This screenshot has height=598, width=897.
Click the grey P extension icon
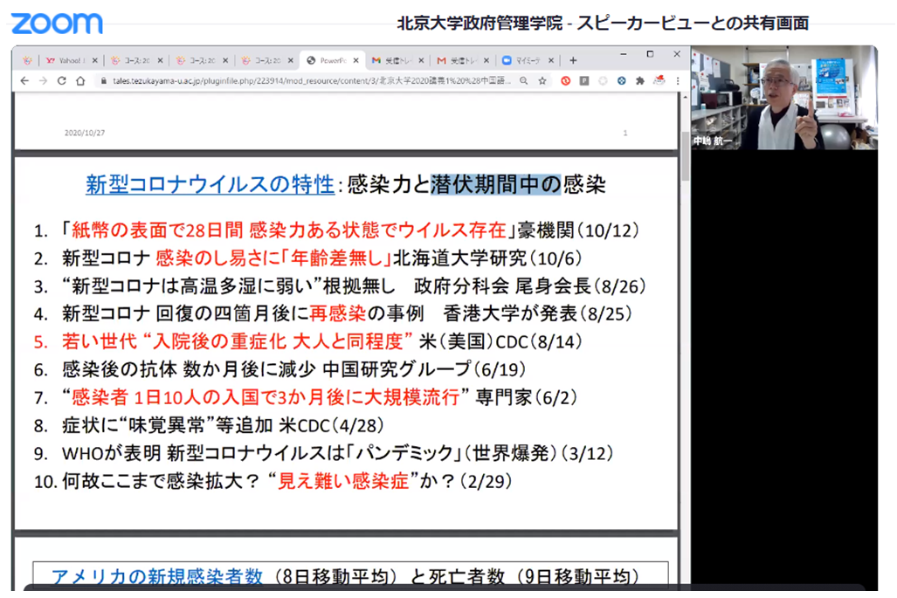(x=584, y=80)
